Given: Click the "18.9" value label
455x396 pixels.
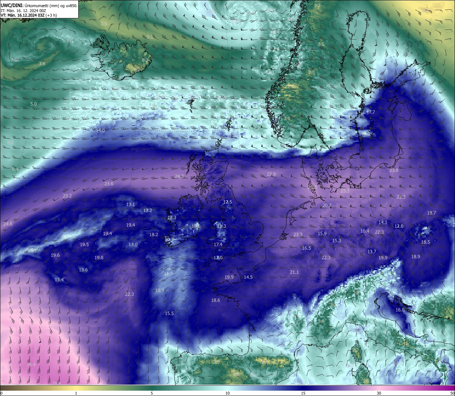Looking at the screenshot, I should tap(416, 256).
